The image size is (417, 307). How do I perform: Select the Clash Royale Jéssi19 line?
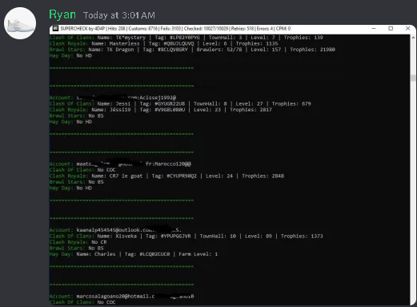(161, 110)
